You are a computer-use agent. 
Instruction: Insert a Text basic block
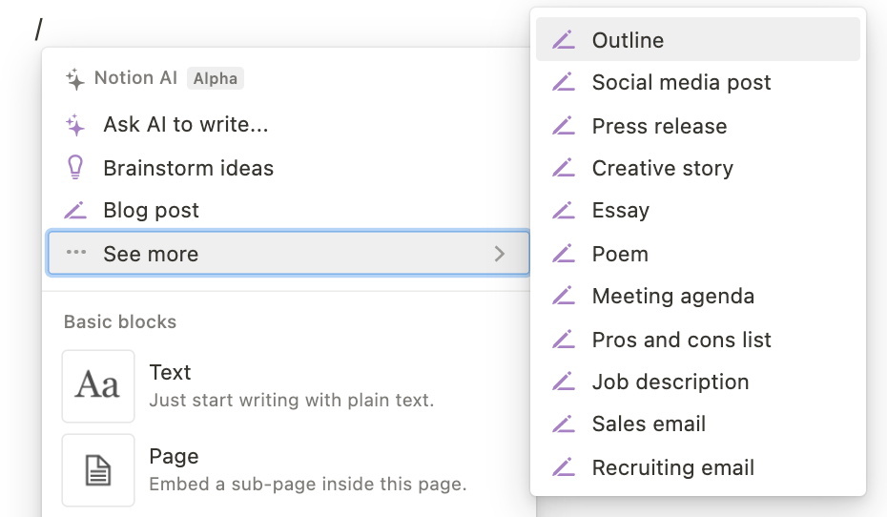tap(288, 385)
